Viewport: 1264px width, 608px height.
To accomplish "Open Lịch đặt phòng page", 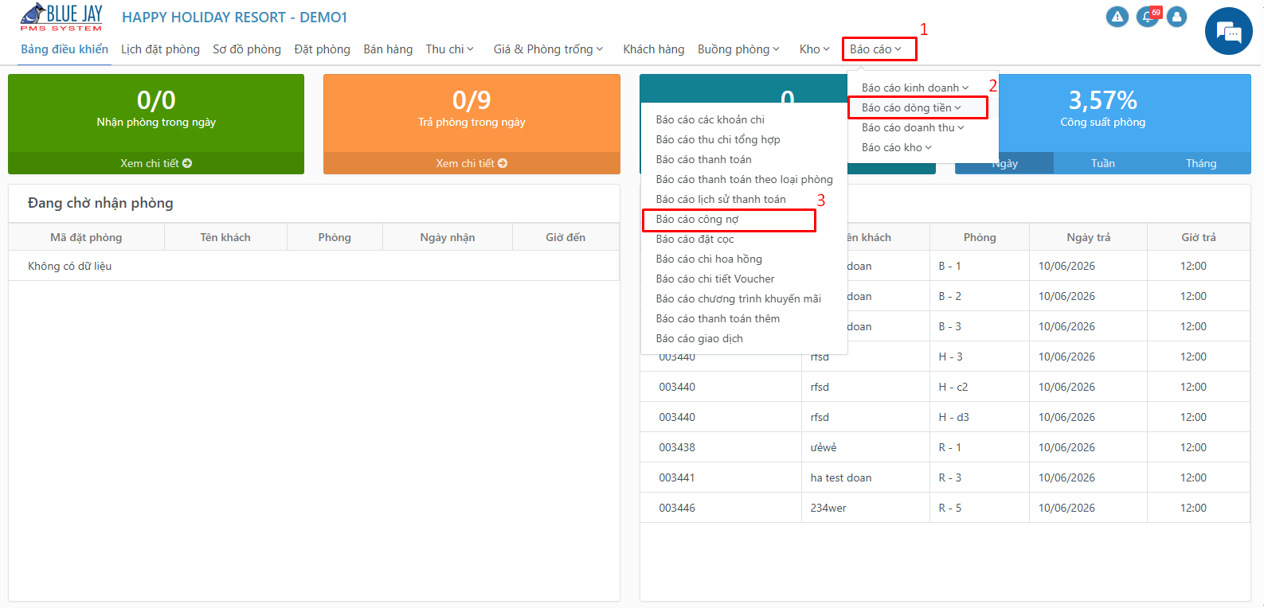I will click(x=160, y=49).
